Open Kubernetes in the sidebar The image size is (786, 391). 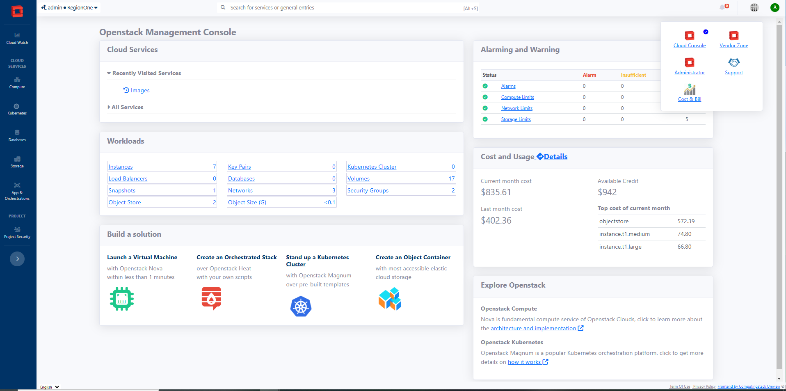click(17, 109)
